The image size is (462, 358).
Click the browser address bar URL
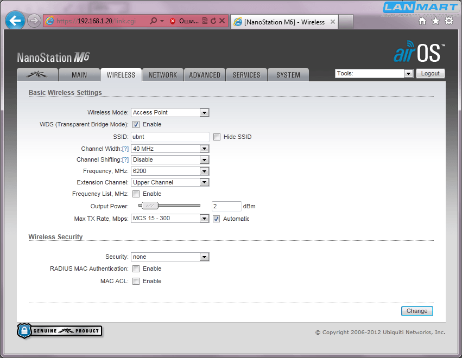[x=96, y=21]
